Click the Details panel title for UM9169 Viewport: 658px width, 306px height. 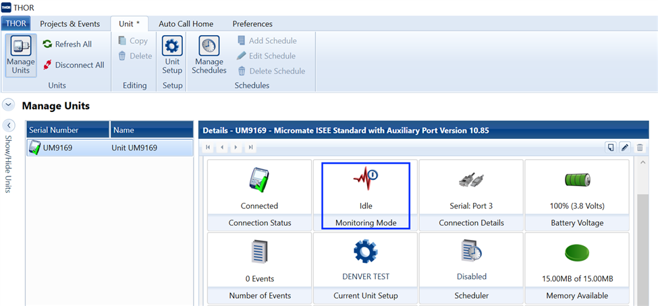pos(346,130)
